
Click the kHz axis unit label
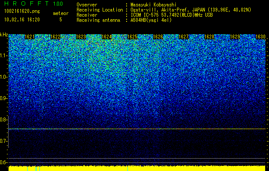(x=4, y=35)
